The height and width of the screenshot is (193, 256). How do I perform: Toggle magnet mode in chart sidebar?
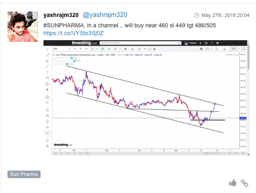[x=47, y=110]
